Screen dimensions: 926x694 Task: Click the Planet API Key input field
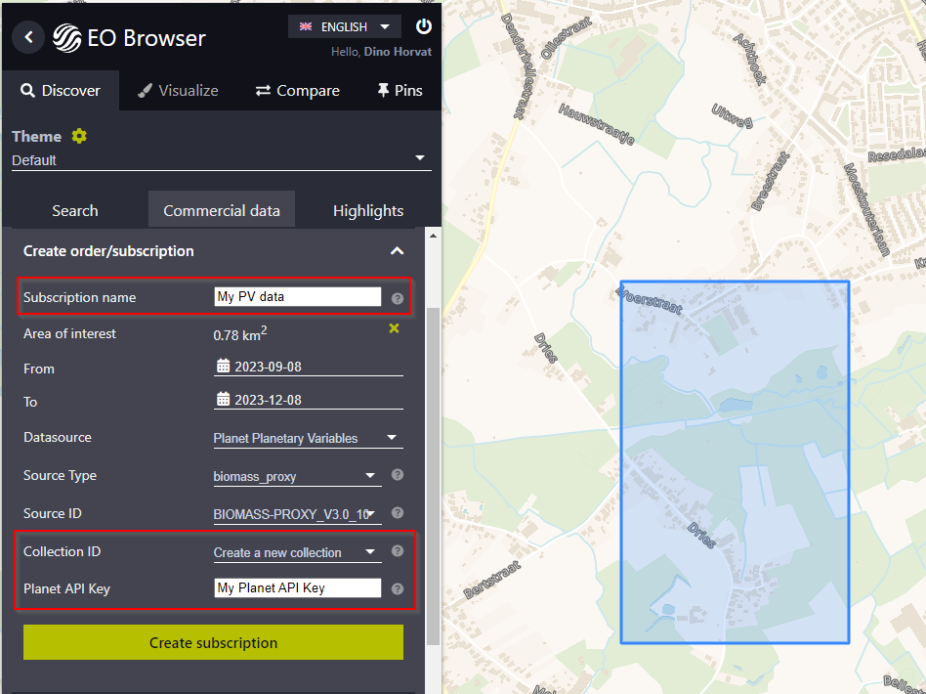pos(298,587)
